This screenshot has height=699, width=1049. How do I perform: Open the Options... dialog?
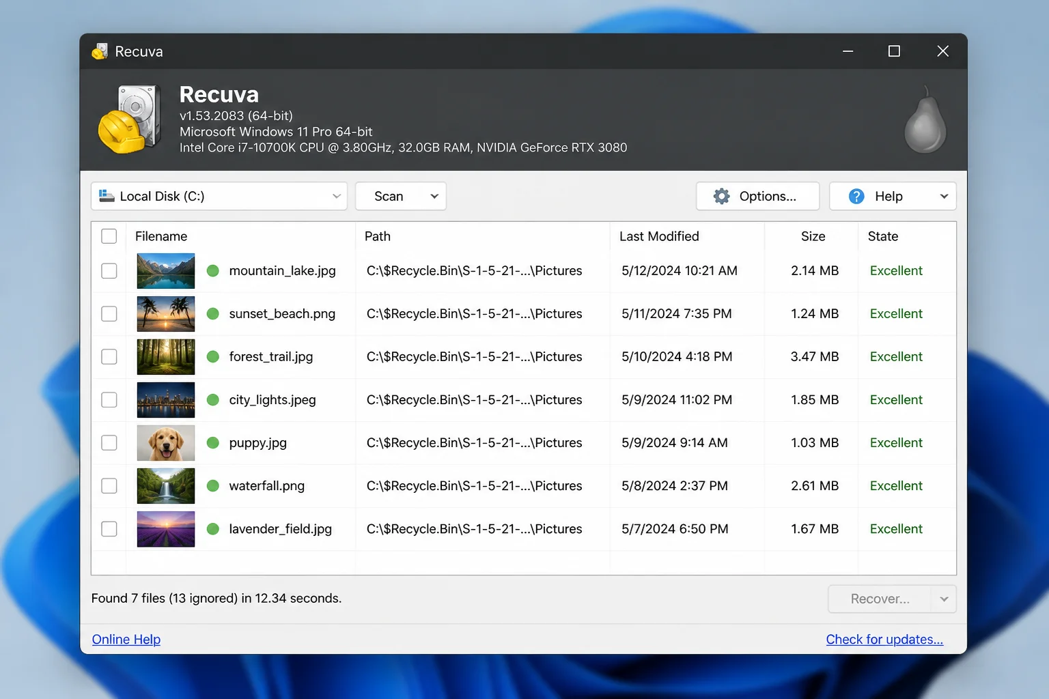pyautogui.click(x=758, y=197)
